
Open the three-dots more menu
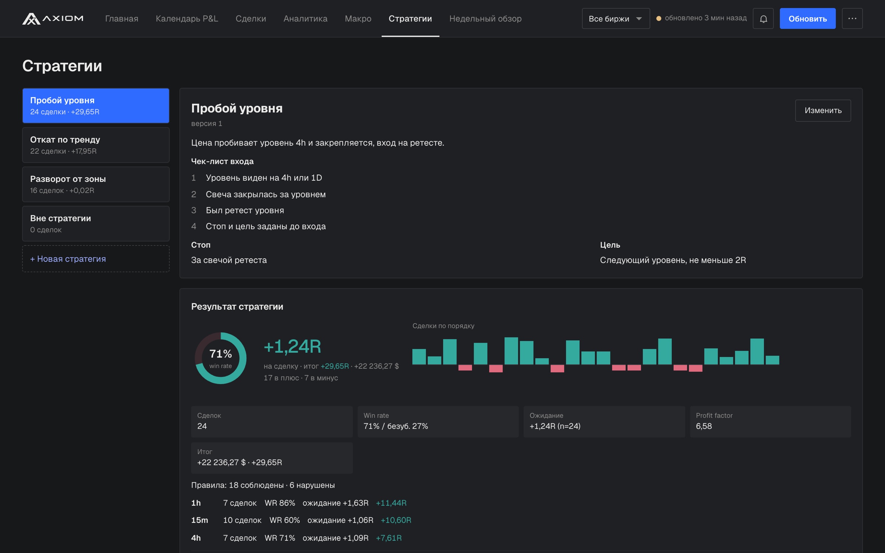[852, 18]
